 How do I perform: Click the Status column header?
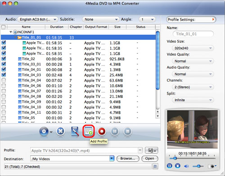140,27
